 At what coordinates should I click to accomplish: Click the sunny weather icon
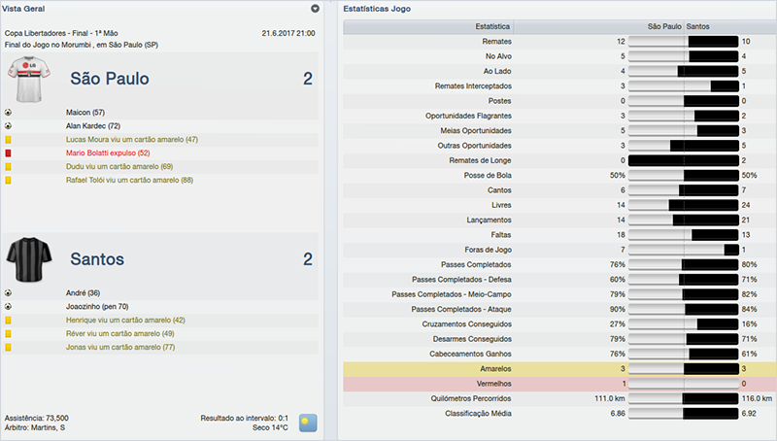(309, 423)
